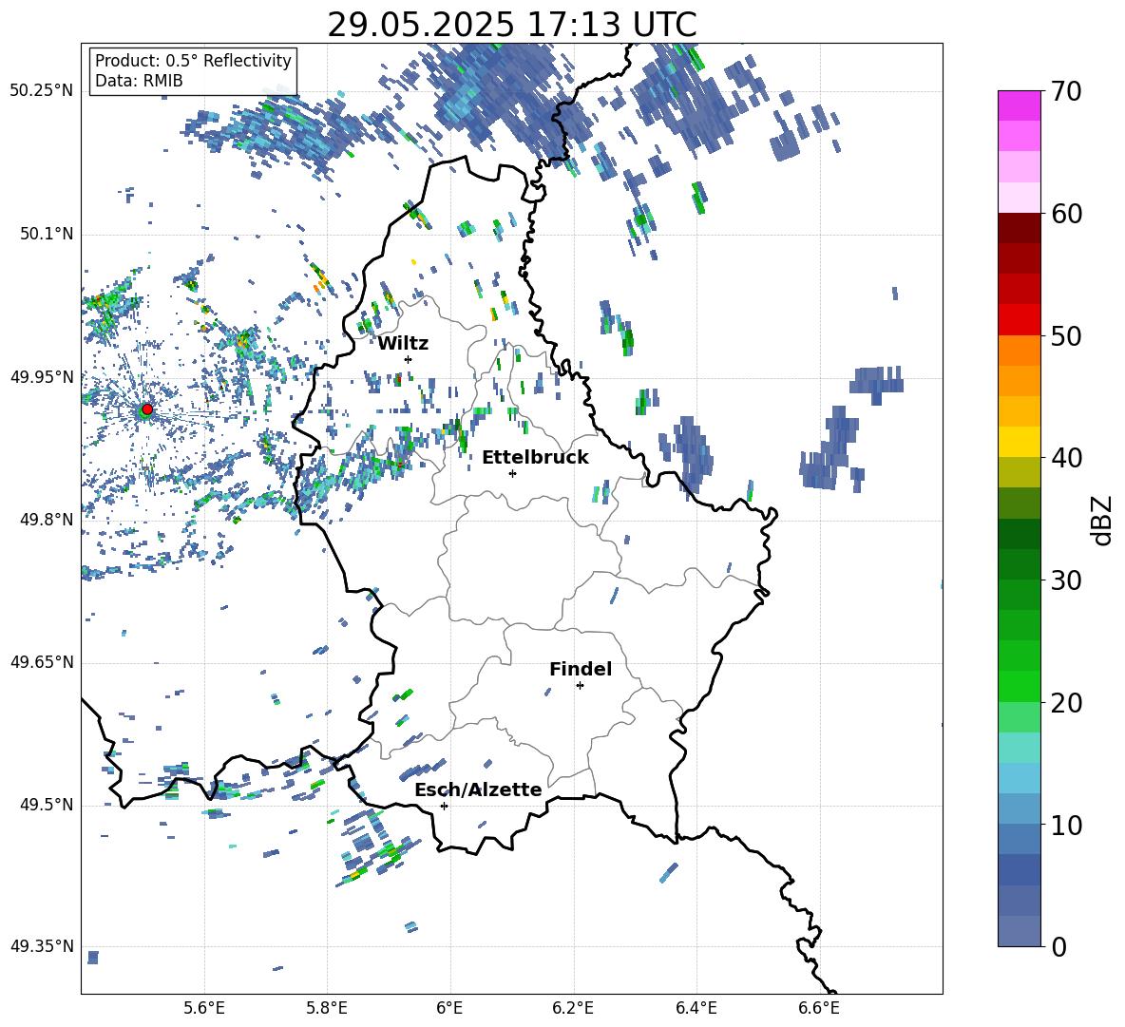Click the 50 colorbar tick label
The height and width of the screenshot is (1027, 1125).
[1066, 336]
